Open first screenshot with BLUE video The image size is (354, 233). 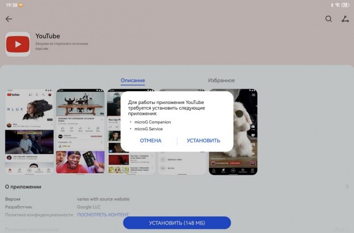coord(29,131)
